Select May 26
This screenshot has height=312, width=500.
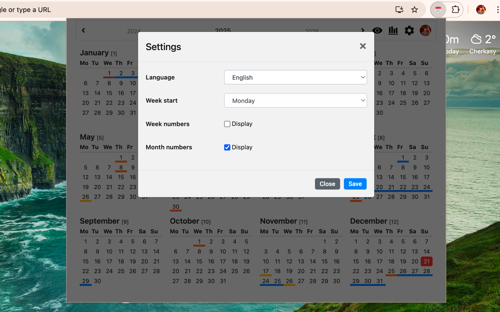(86, 197)
